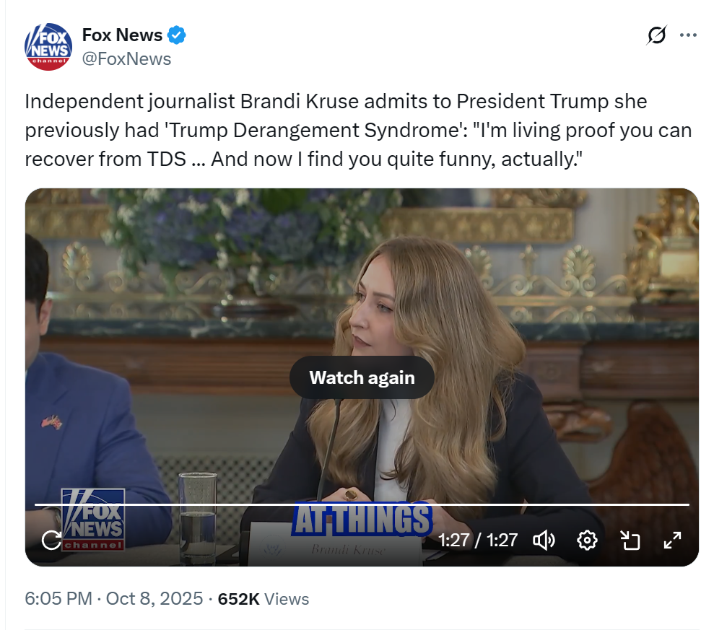The height and width of the screenshot is (630, 714).
Task: Click the @FoxNews handle
Action: pyautogui.click(x=126, y=59)
